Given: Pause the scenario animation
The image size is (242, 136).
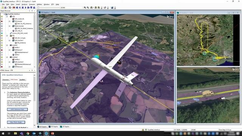Looking at the screenshot, I should pyautogui.click(x=23, y=8).
